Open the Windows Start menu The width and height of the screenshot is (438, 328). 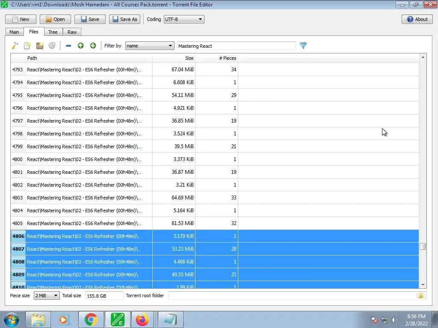pyautogui.click(x=12, y=319)
